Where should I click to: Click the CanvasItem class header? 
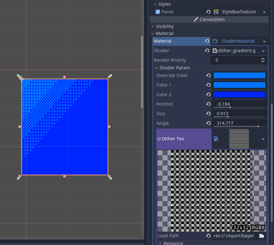(209, 19)
